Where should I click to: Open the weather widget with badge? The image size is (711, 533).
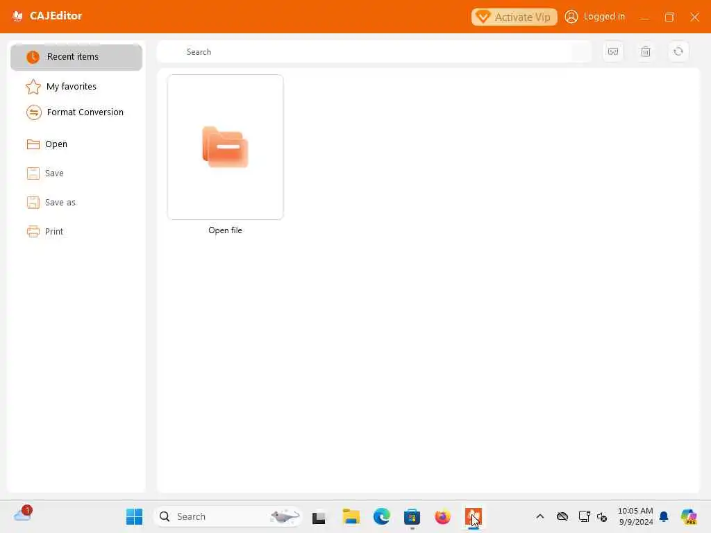[x=23, y=514]
